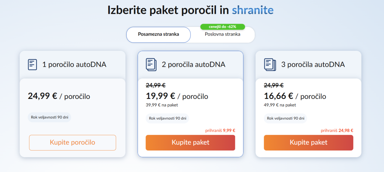
Task: Click the 'Rok veljavnosti 90 dni' tag in third card
Action: [x=285, y=118]
